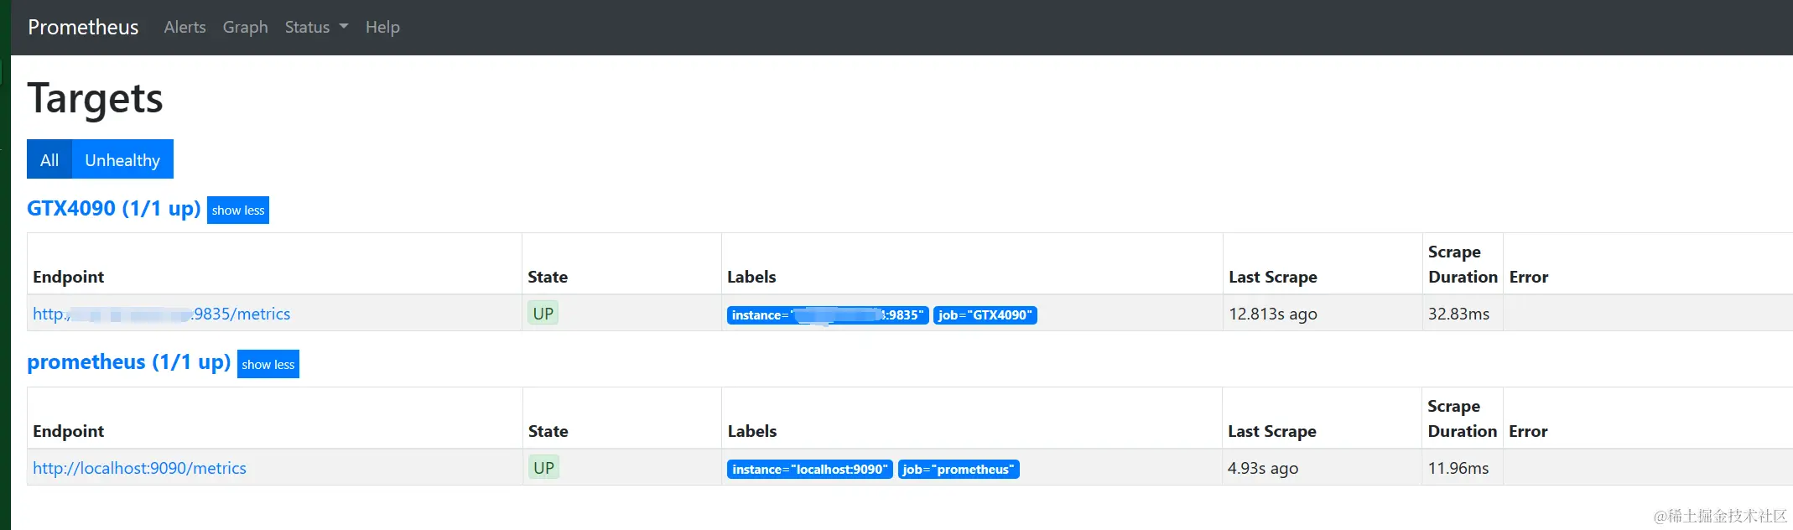Open the :9835/metrics endpoint link
The height and width of the screenshot is (530, 1793).
pyautogui.click(x=162, y=314)
